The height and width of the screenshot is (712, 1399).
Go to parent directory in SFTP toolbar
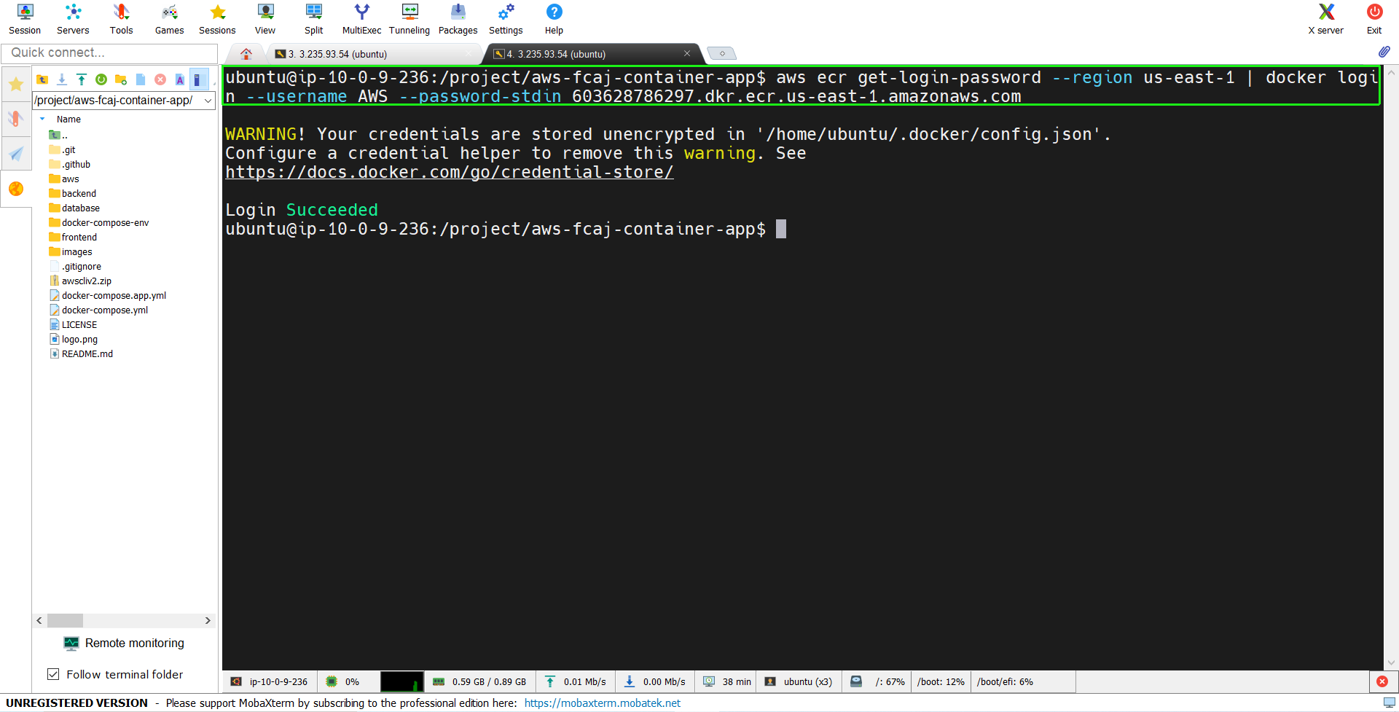pyautogui.click(x=42, y=79)
